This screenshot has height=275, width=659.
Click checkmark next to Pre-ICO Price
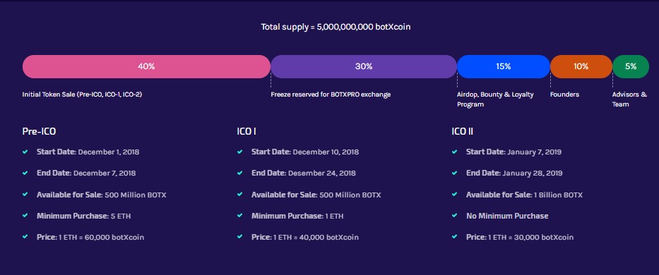[25, 237]
